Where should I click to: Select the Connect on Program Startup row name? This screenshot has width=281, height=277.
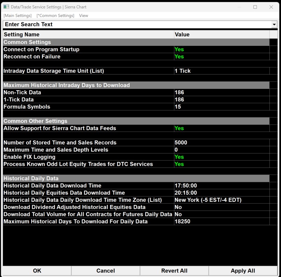click(88, 49)
